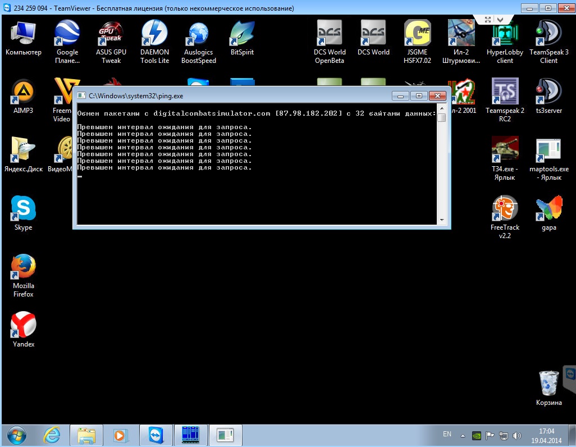Minimize the ping.exe console window
Screen dimensions: 576x447
point(400,96)
